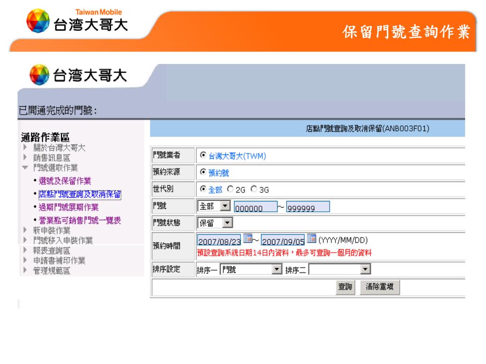Choose the 全部 generation radio button

point(203,189)
